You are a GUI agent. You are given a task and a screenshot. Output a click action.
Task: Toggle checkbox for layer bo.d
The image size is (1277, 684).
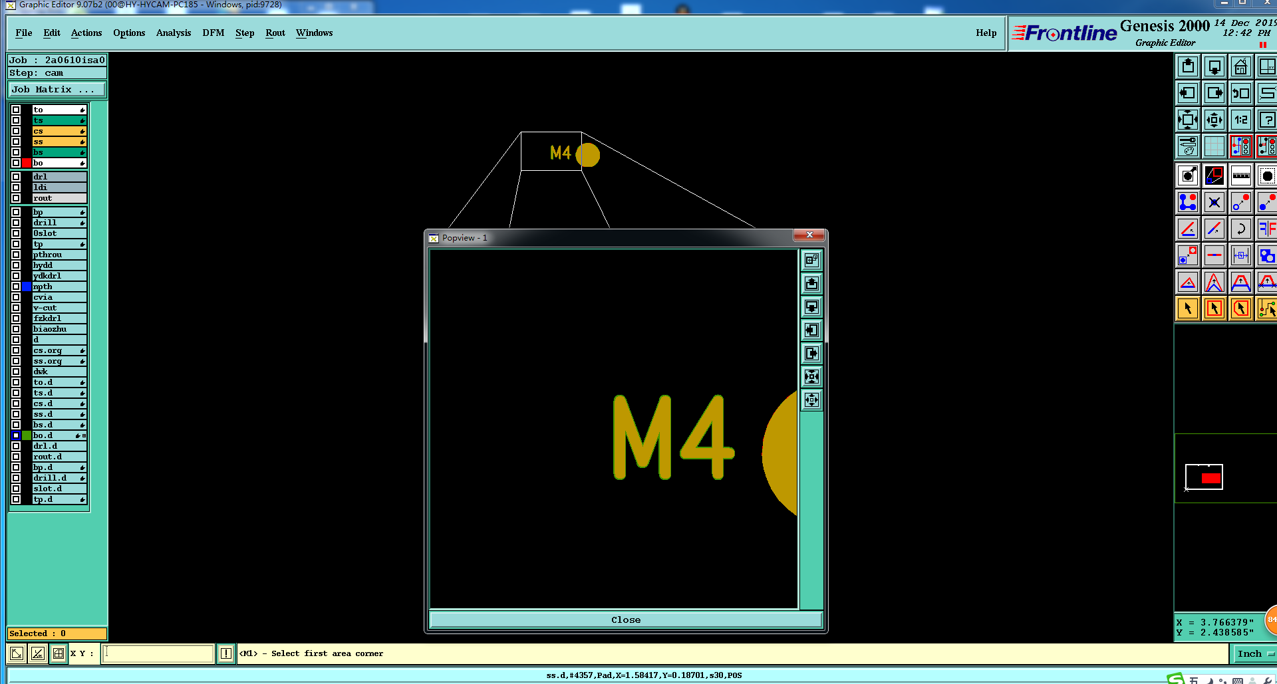pyautogui.click(x=16, y=435)
